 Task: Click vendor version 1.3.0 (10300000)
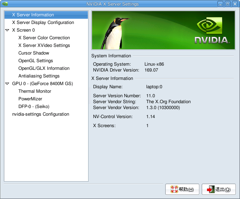[x=163, y=108]
